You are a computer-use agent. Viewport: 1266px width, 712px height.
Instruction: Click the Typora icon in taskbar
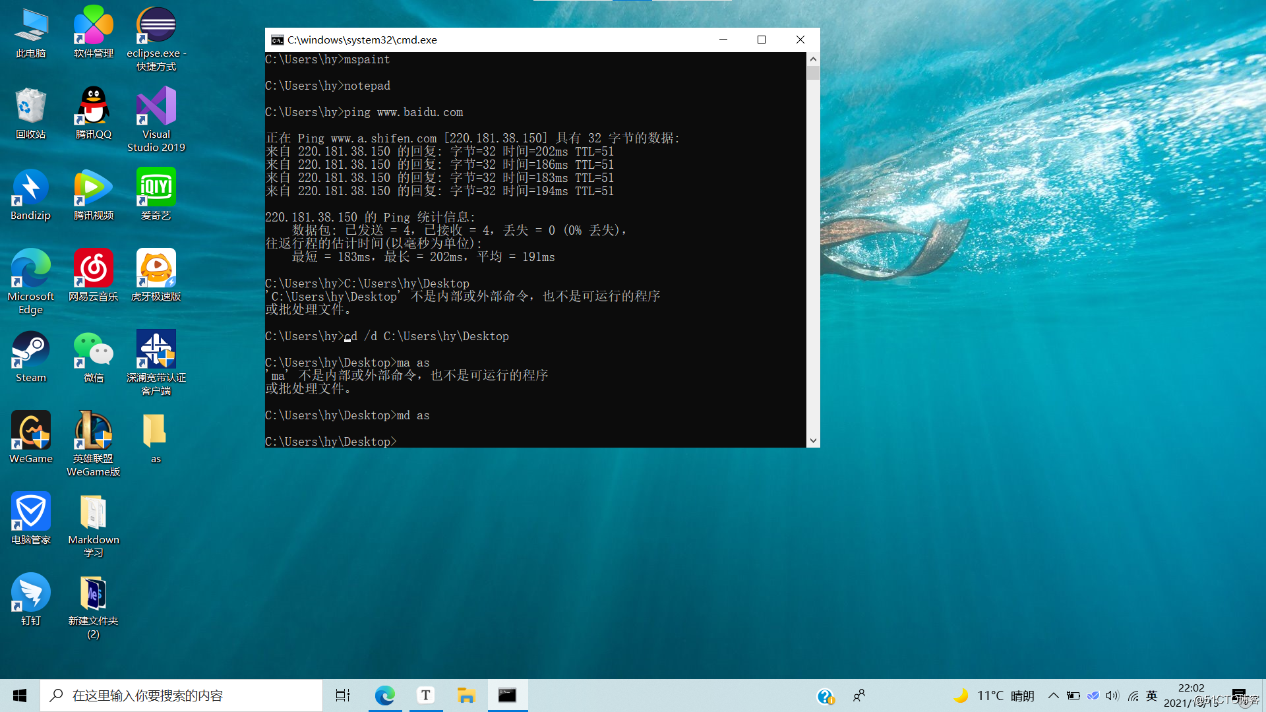(x=426, y=696)
